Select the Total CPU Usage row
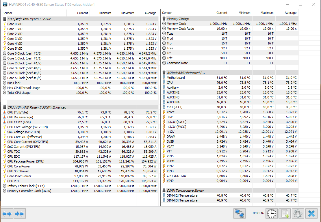This screenshot has width=321, height=222. click(x=80, y=93)
